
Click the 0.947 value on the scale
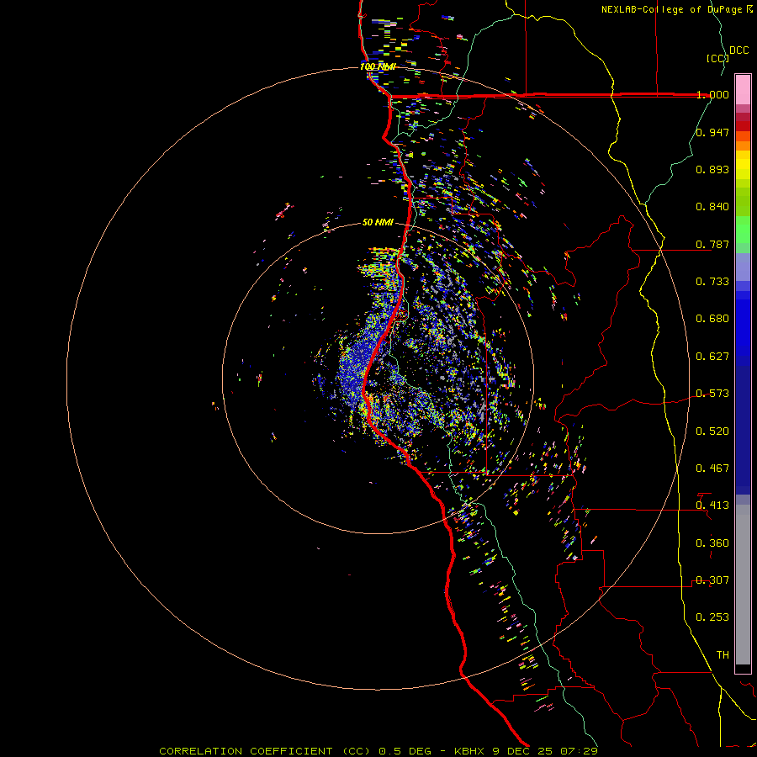click(x=712, y=132)
